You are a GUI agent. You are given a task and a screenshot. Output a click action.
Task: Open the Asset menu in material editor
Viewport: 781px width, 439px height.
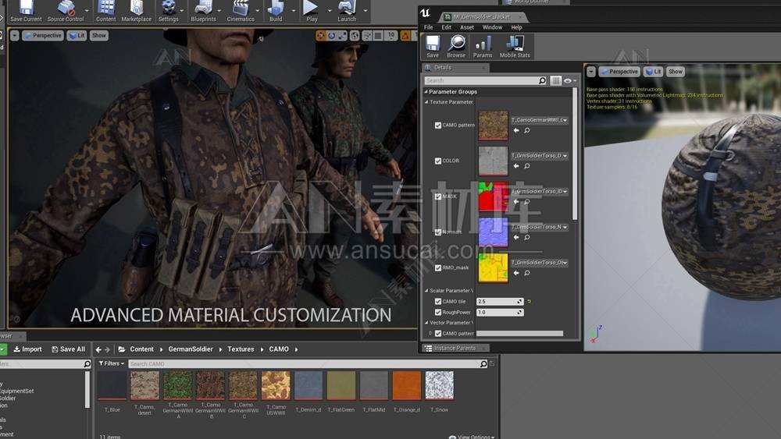click(467, 27)
